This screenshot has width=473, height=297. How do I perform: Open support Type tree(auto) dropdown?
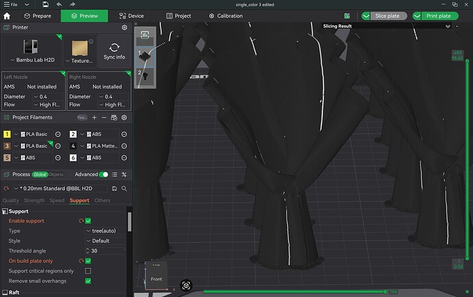coord(105,231)
